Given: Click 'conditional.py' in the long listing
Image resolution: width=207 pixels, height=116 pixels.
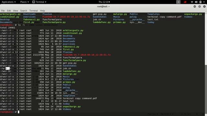Looking at the screenshot, I should [72, 33].
